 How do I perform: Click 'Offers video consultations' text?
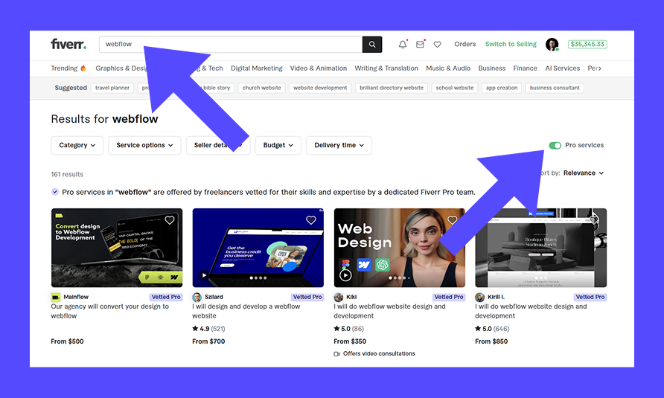click(x=379, y=353)
